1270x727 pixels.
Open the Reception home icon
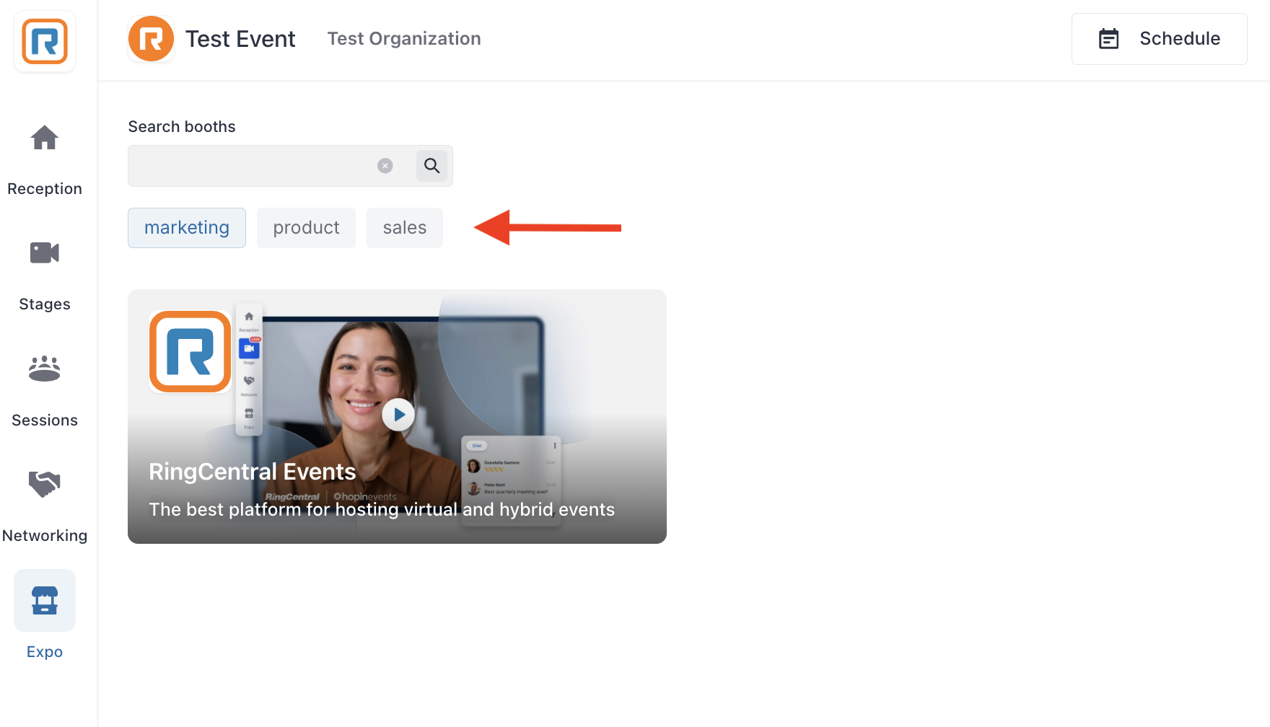[x=45, y=138]
